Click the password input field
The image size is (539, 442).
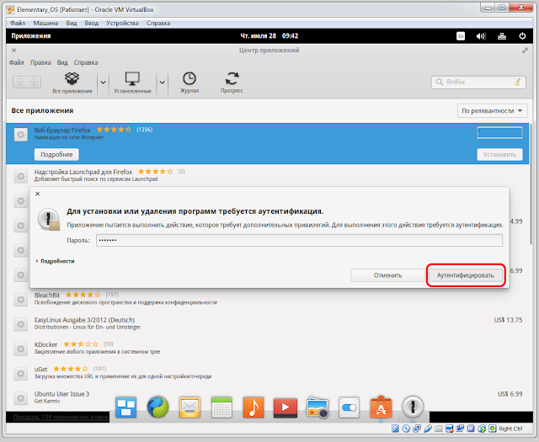pyautogui.click(x=299, y=240)
